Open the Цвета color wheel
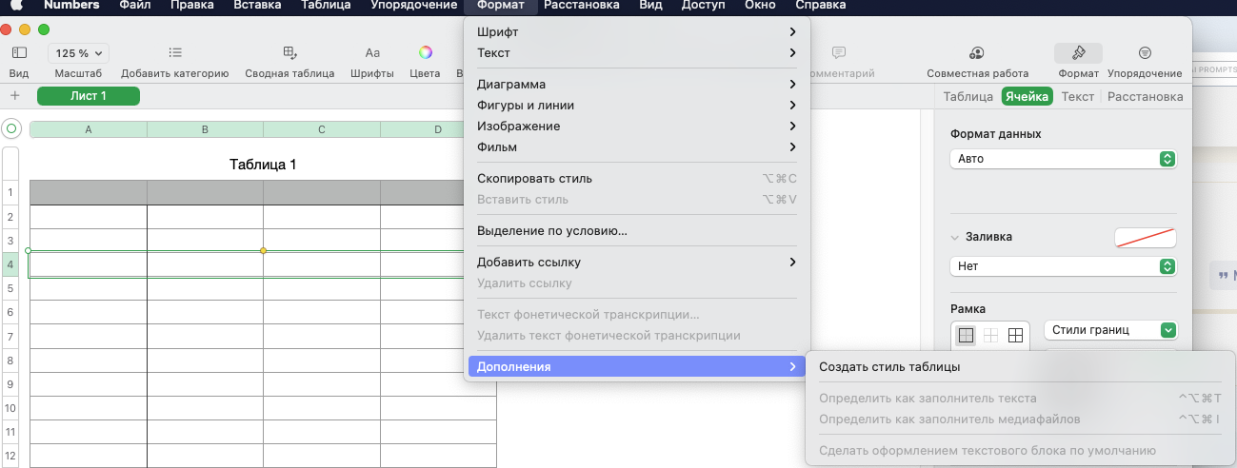This screenshot has width=1237, height=468. (425, 53)
